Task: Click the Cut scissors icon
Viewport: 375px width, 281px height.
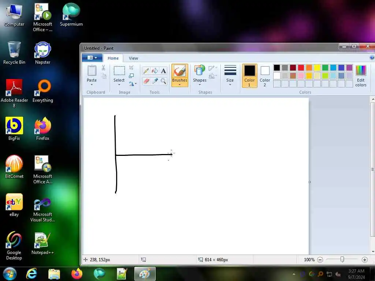Action: pos(103,68)
